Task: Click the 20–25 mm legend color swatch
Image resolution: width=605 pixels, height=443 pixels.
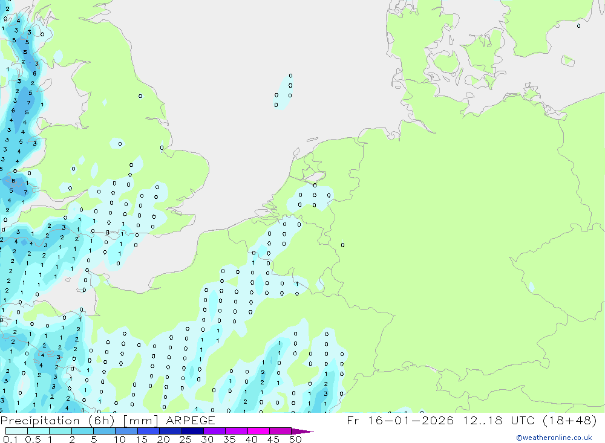Action: click(171, 431)
